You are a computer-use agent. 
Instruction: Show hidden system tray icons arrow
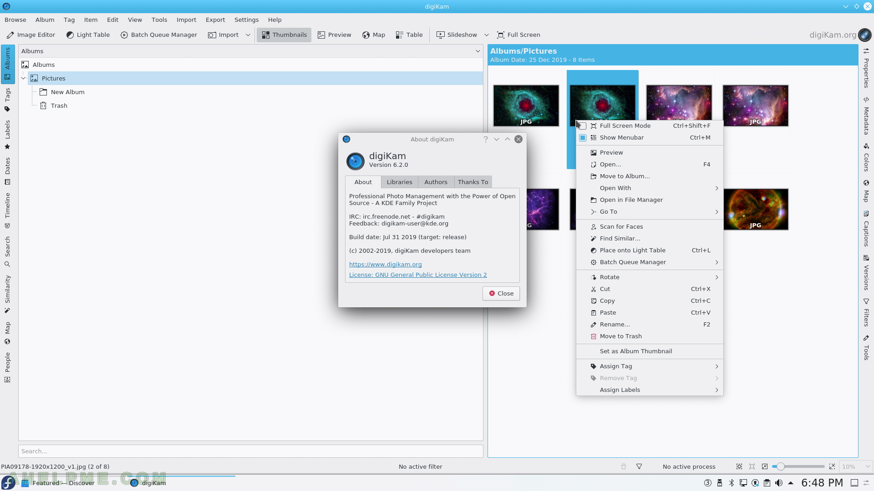pos(791,483)
